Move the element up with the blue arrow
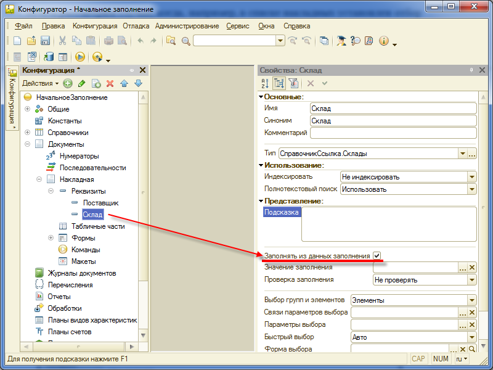Screen dimensions: 493x370 124,83
